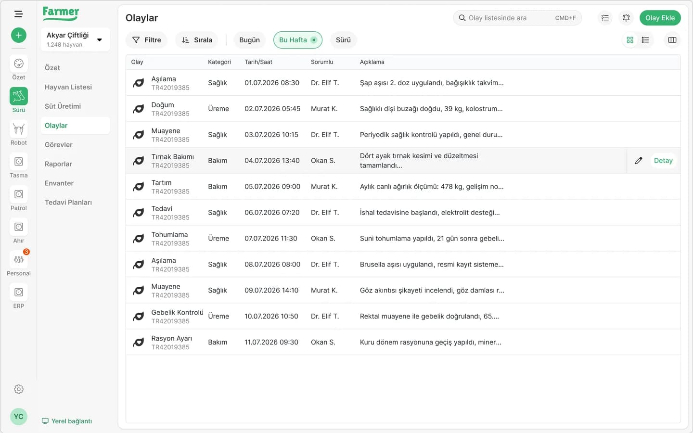The width and height of the screenshot is (693, 433).
Task: Open Tedavi Planları section
Action: (x=68, y=203)
